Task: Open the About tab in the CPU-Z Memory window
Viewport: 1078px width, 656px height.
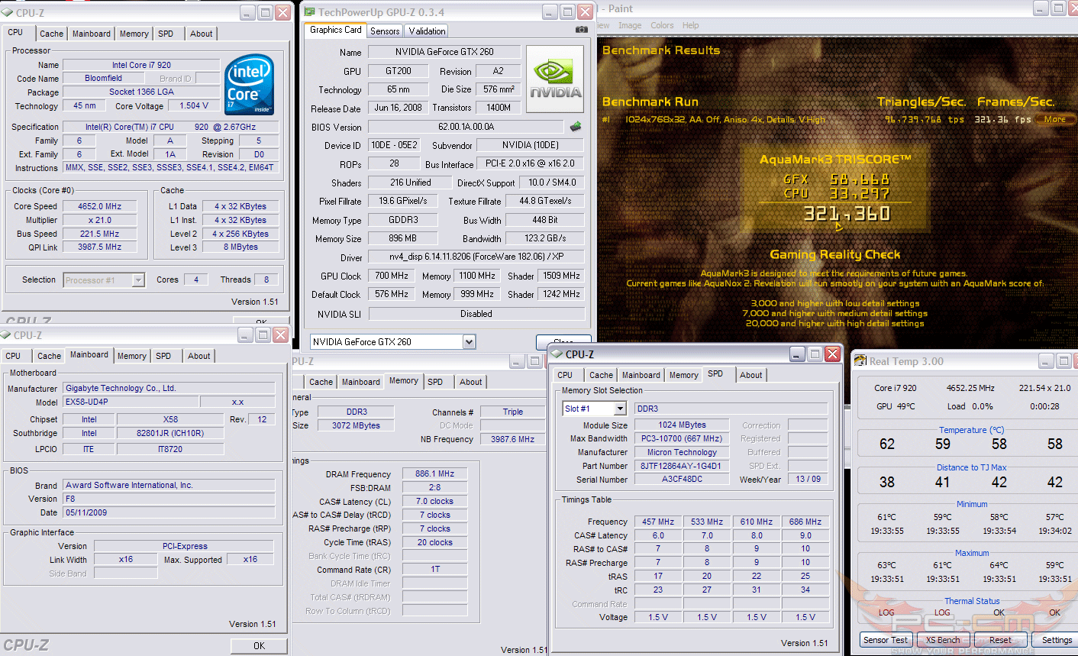Action: coord(471,382)
